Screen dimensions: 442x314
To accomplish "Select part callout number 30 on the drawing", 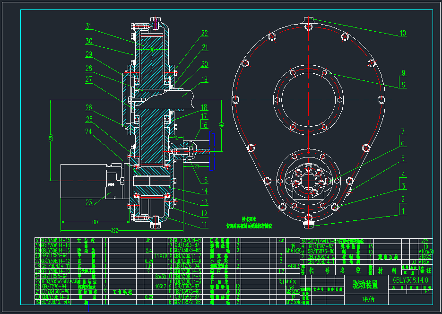I will click(x=89, y=41).
